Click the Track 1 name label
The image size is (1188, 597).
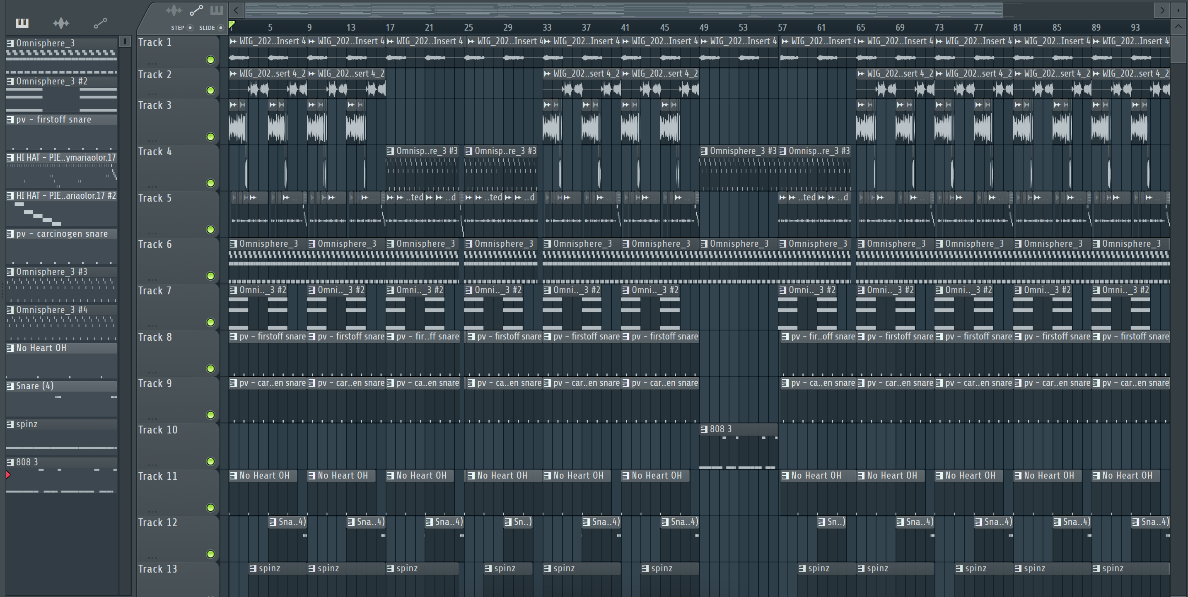(x=155, y=42)
